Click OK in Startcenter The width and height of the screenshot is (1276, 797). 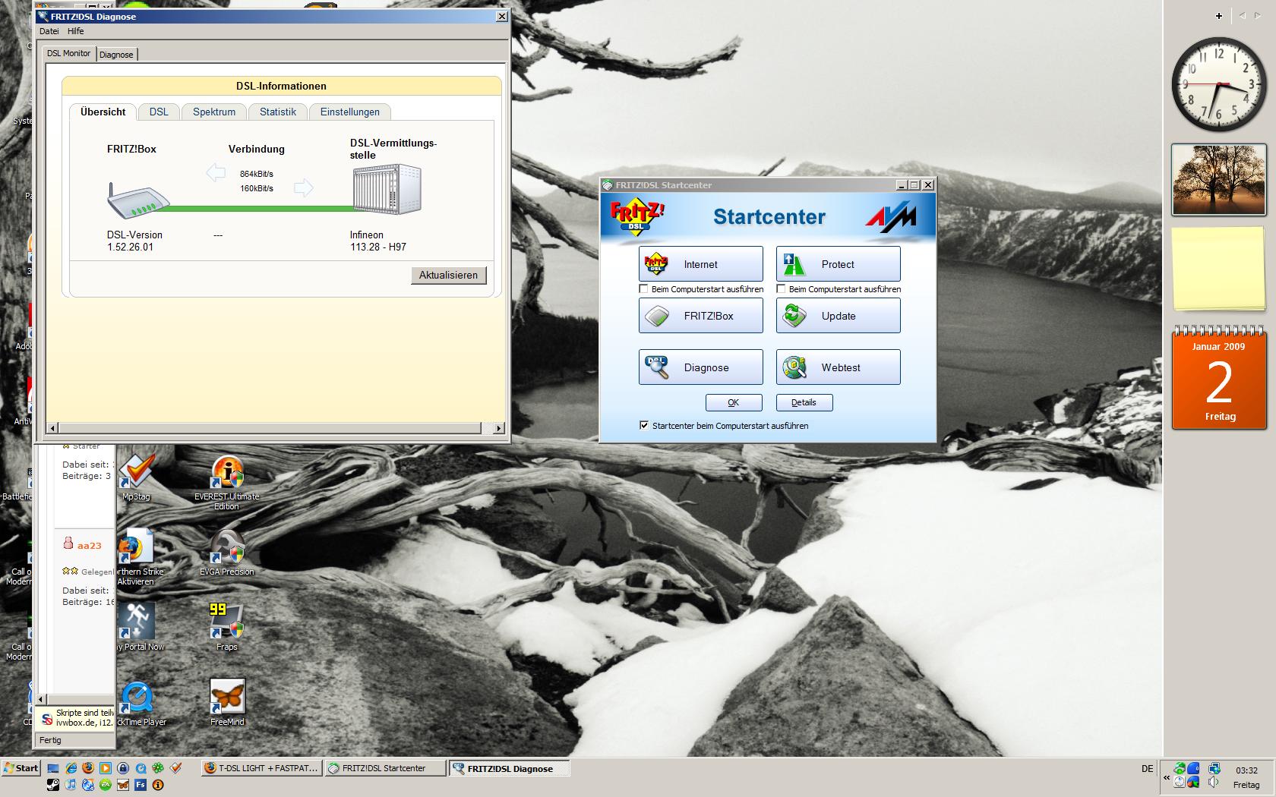pyautogui.click(x=734, y=402)
